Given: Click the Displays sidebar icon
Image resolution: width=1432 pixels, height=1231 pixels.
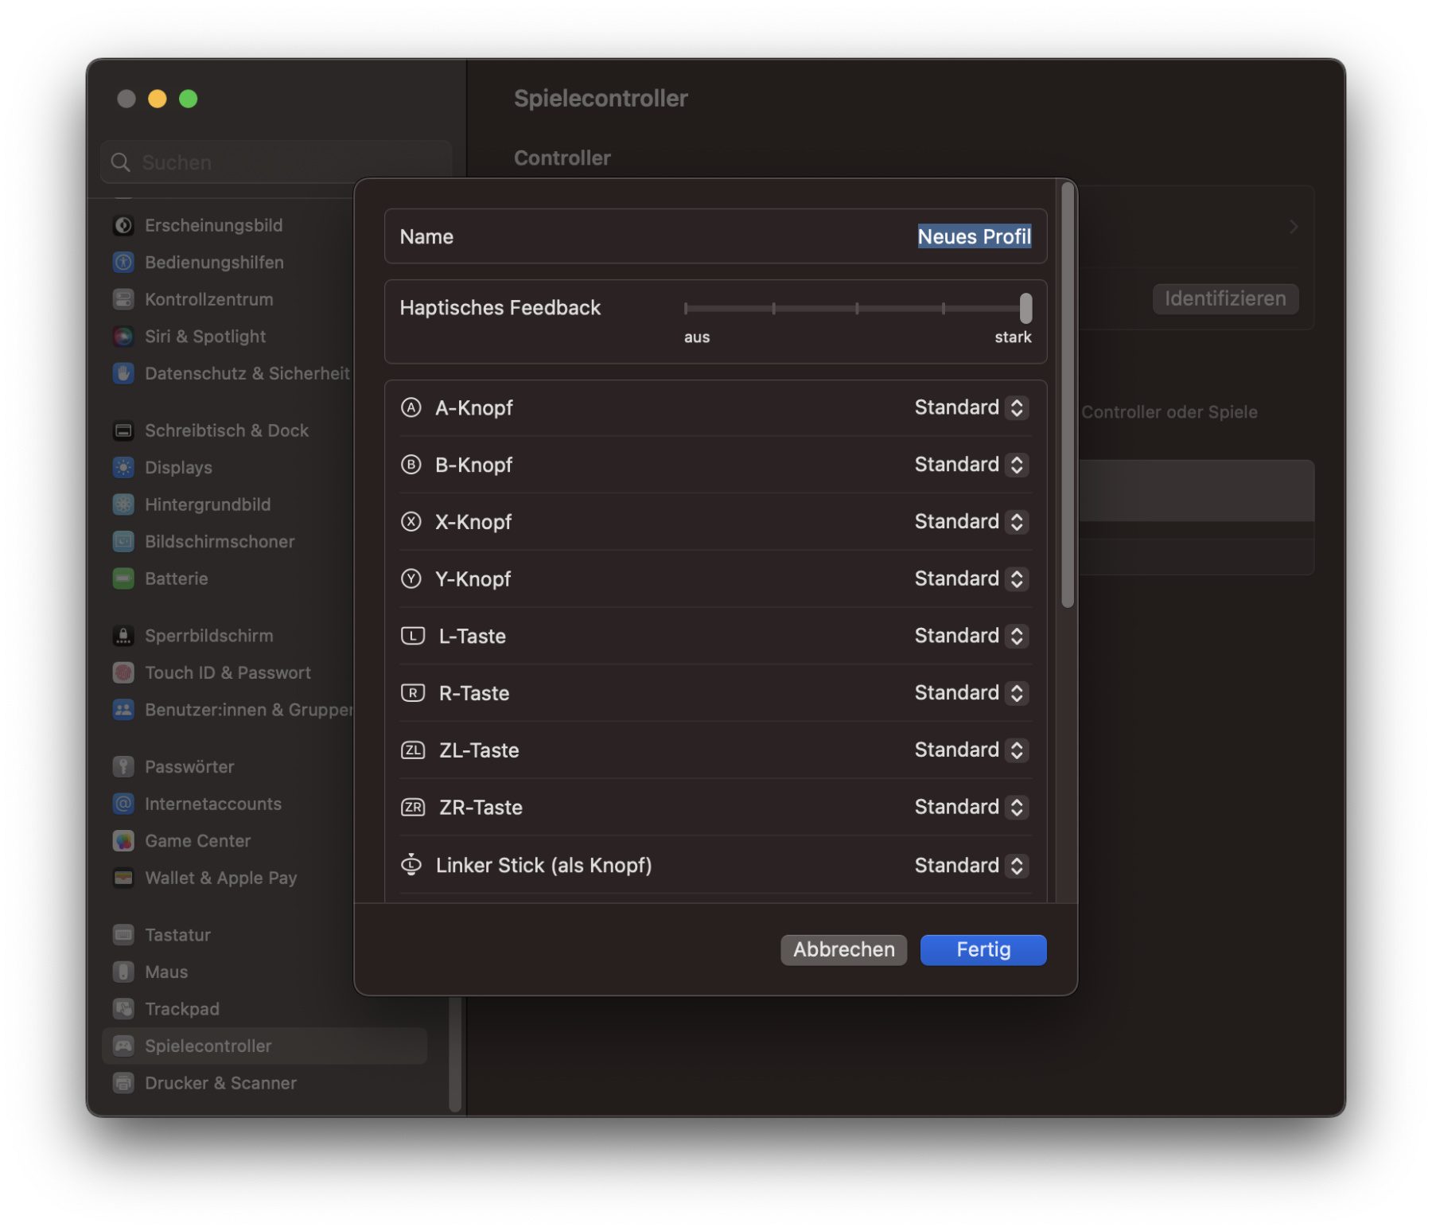Looking at the screenshot, I should pos(123,467).
